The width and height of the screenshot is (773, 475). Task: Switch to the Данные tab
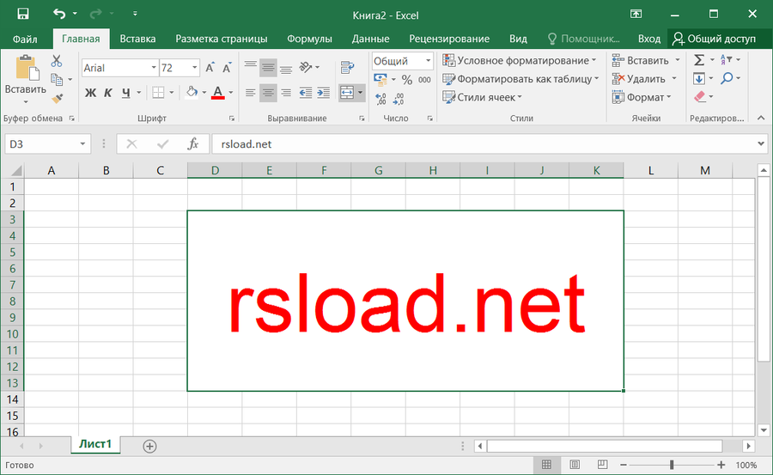tap(371, 39)
